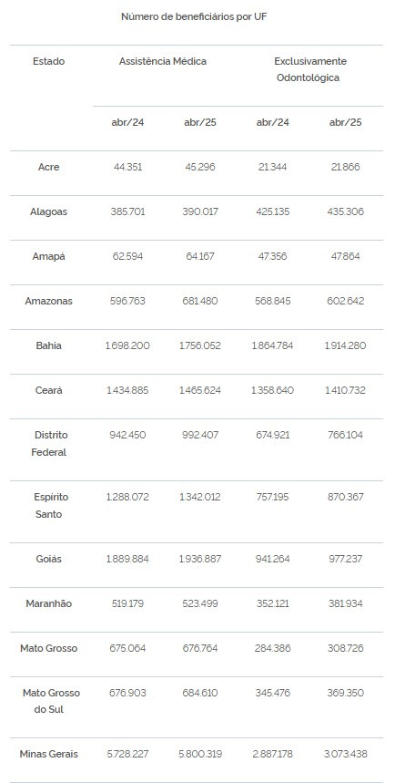Select the Acre row label

coord(49,168)
